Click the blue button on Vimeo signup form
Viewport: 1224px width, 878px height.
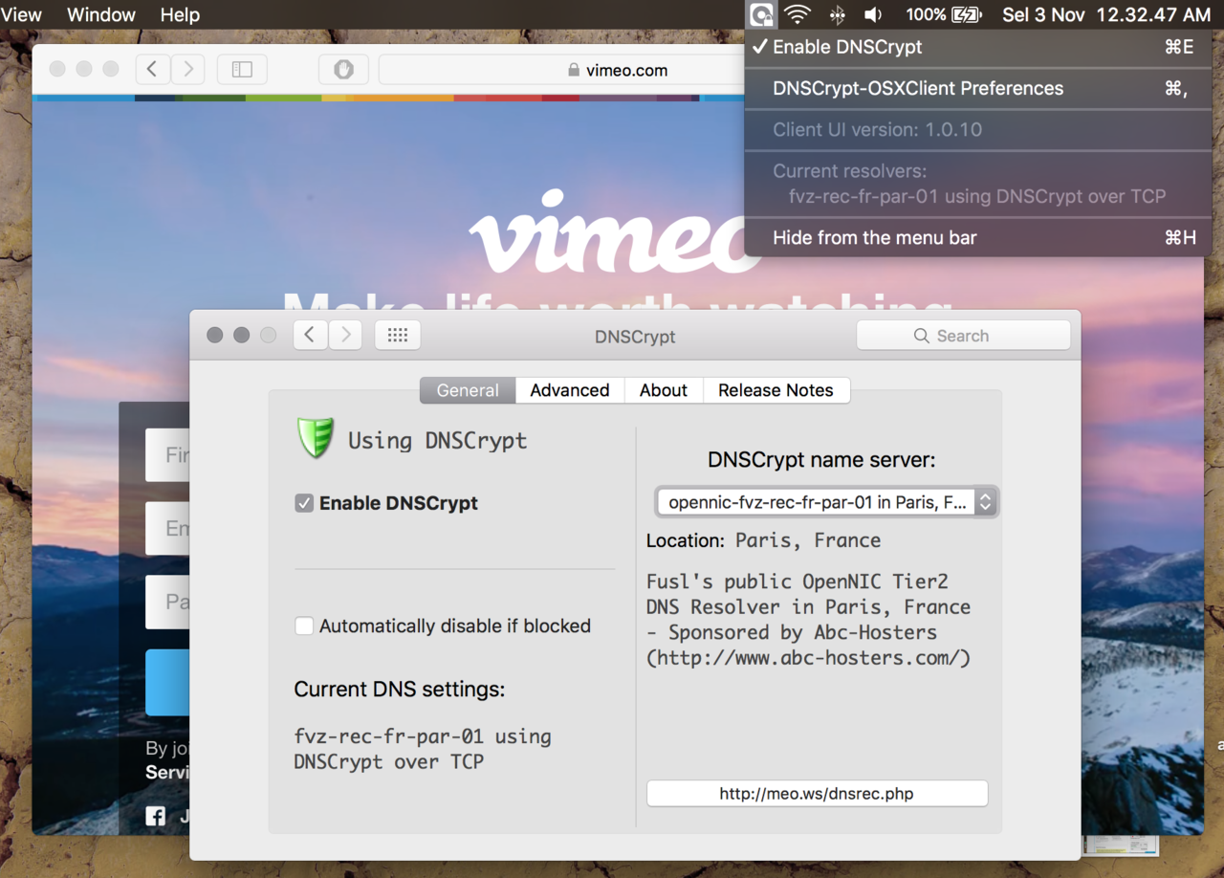[x=167, y=683]
